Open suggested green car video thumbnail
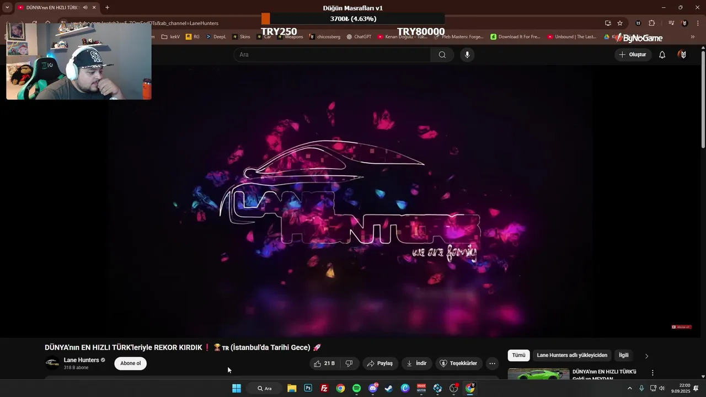This screenshot has width=706, height=397. click(x=538, y=374)
